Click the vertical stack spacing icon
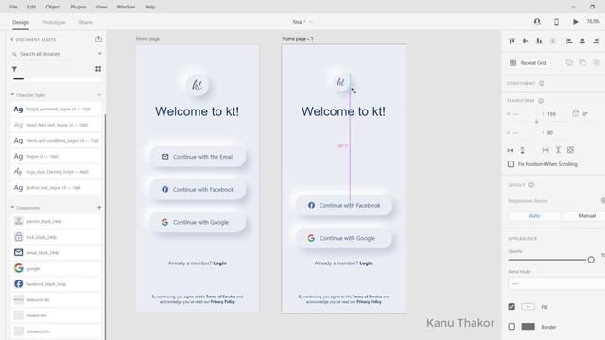Viewport: 605px width, 340px height. 558,150
